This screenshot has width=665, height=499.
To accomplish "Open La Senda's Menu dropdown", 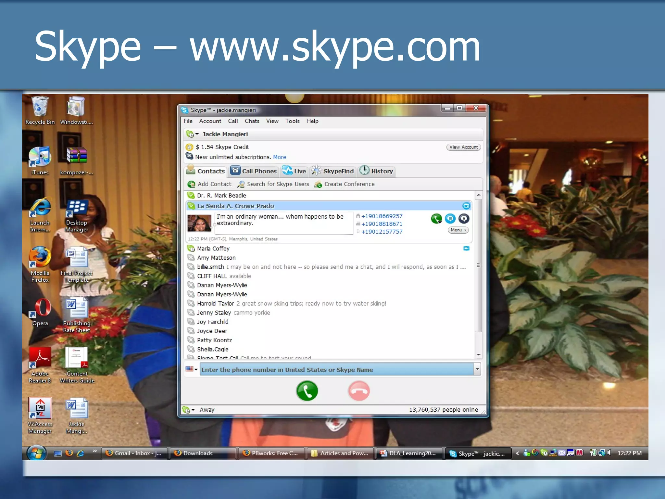I will pyautogui.click(x=458, y=230).
